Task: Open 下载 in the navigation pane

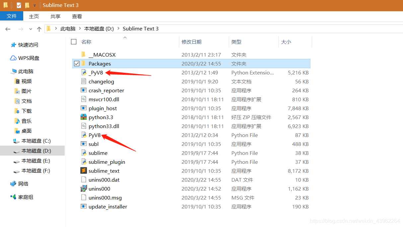Action: click(27, 111)
